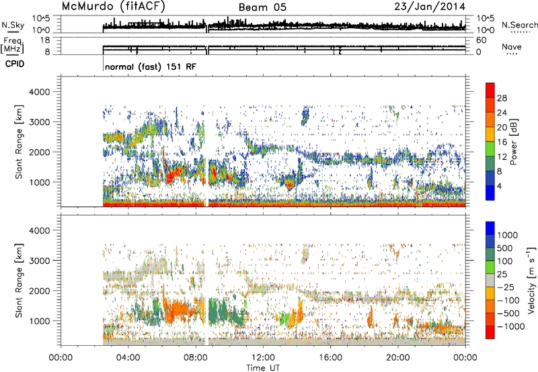Click "Slant Range [km]" label of power panel
538x372 pixels.
click(x=19, y=142)
